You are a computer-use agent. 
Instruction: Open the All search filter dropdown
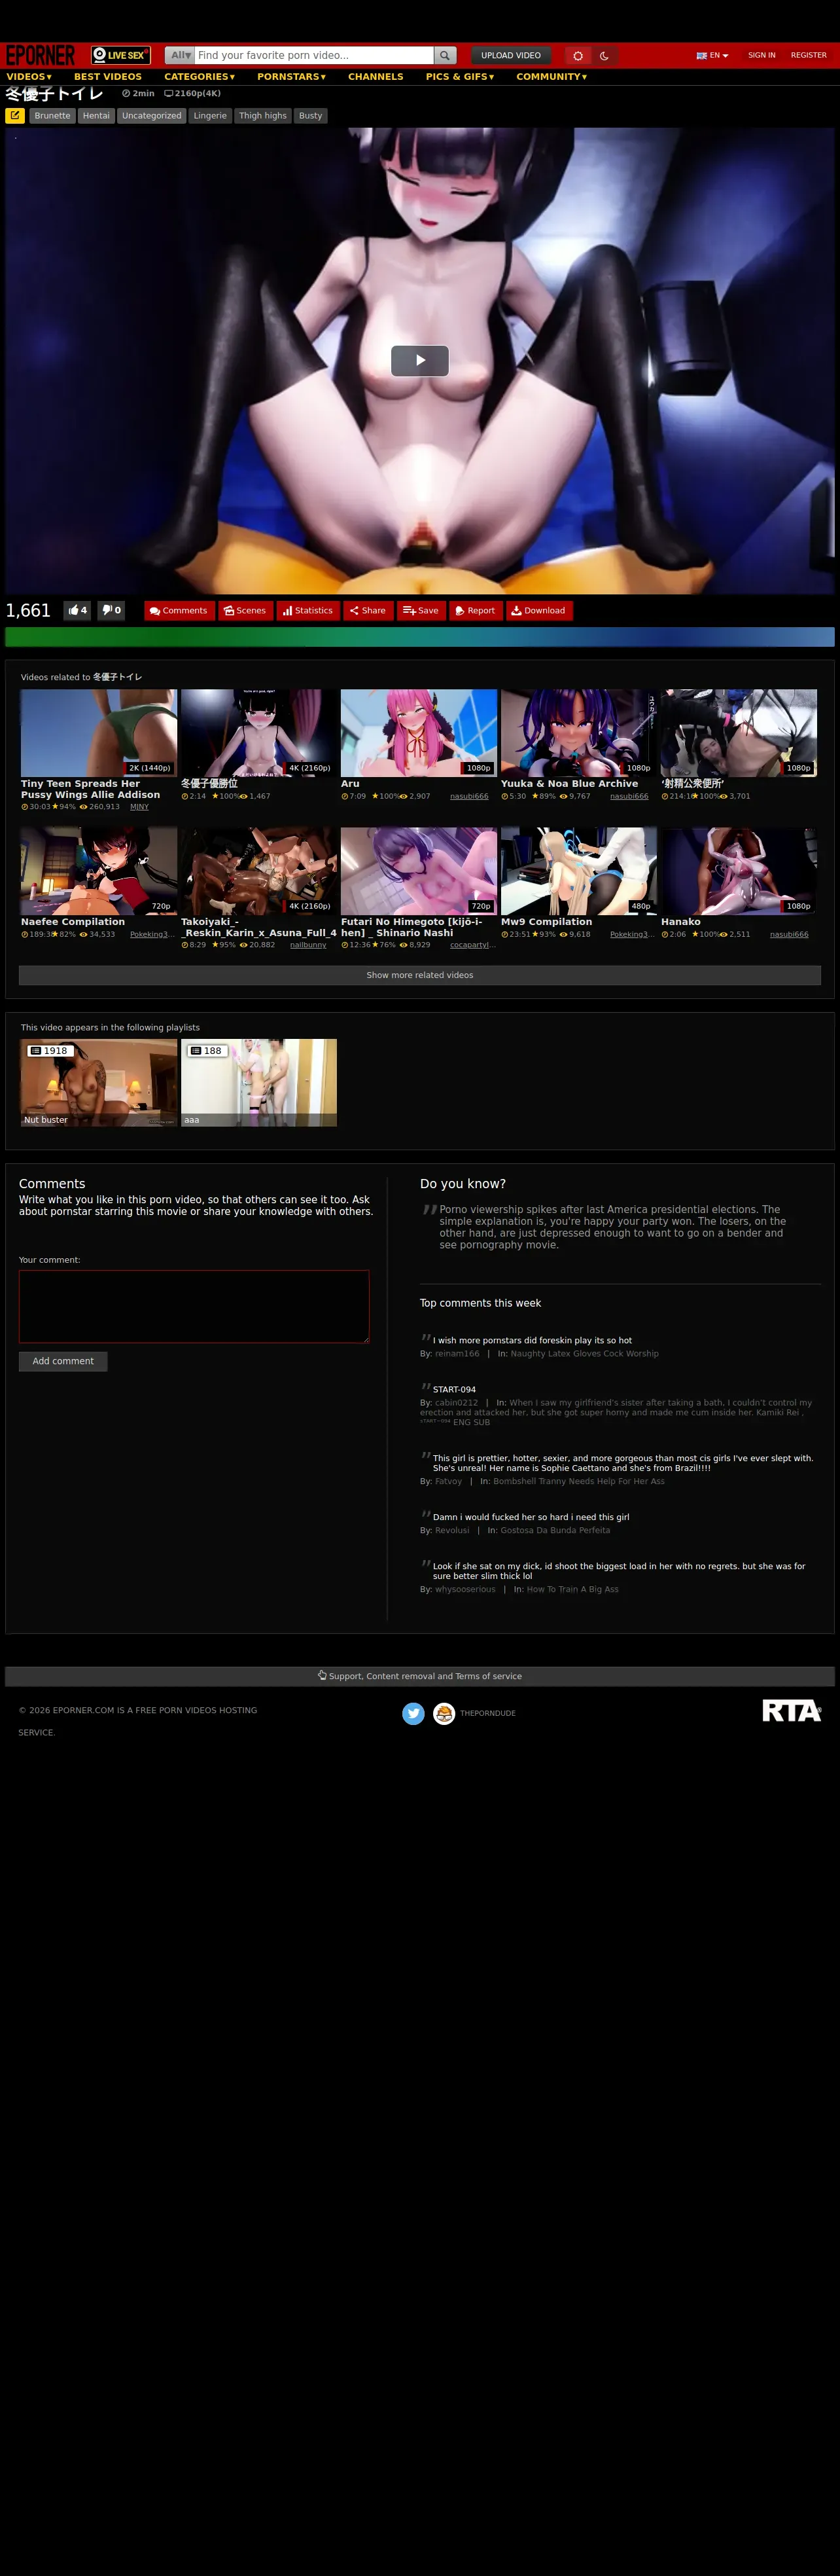point(180,55)
